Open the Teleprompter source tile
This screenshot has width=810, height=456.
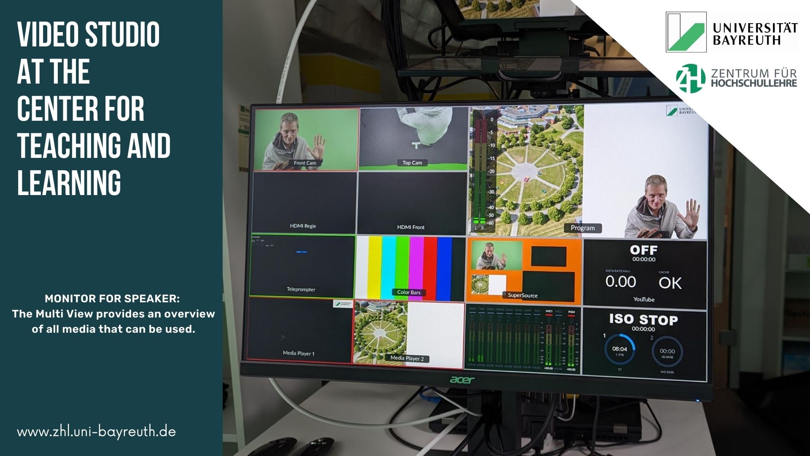tap(302, 266)
